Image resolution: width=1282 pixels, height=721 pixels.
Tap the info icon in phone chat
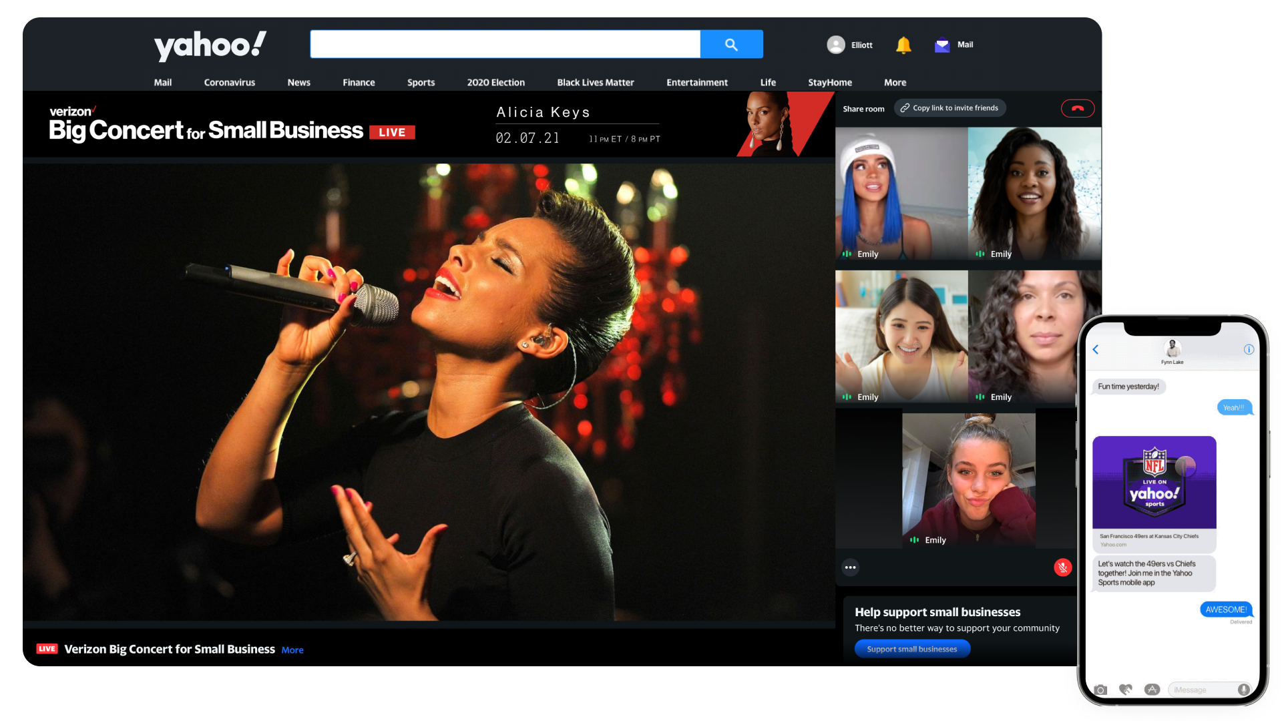1249,349
